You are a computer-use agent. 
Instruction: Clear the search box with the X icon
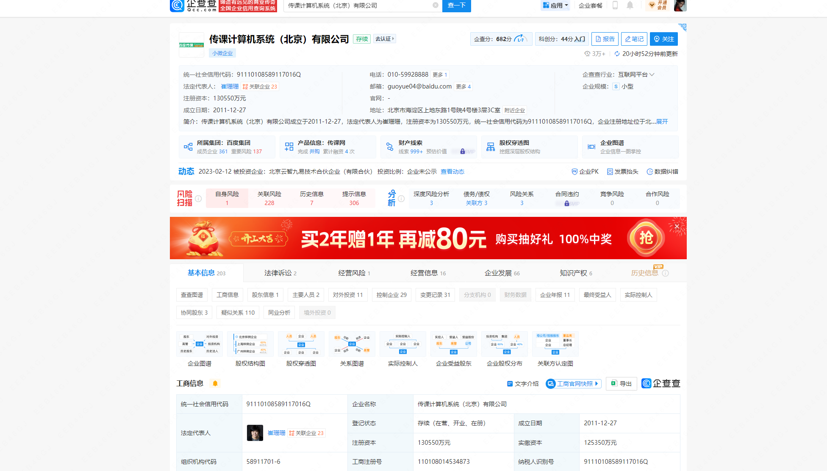click(435, 6)
